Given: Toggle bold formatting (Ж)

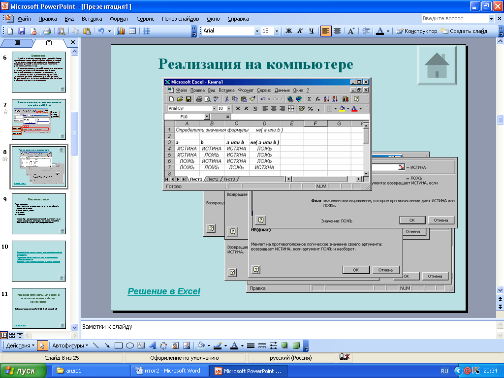Looking at the screenshot, I should tap(289, 31).
